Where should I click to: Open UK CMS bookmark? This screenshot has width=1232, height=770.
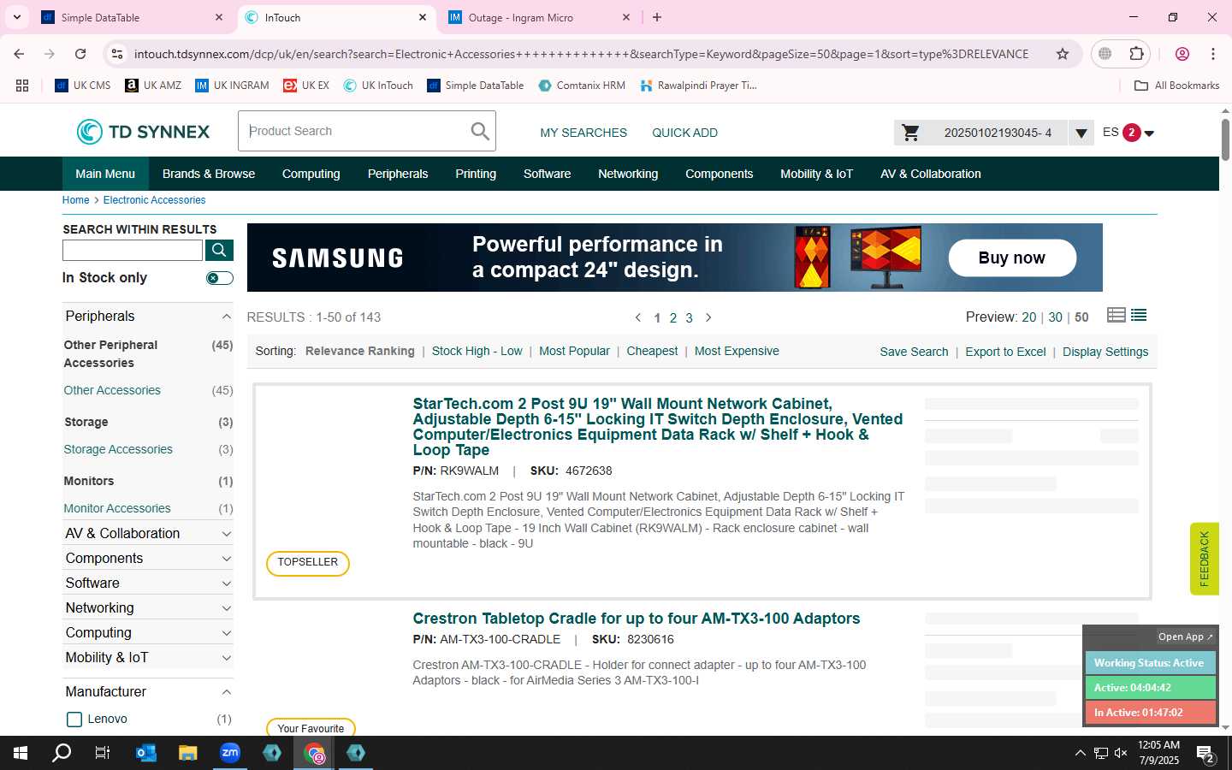tap(83, 86)
